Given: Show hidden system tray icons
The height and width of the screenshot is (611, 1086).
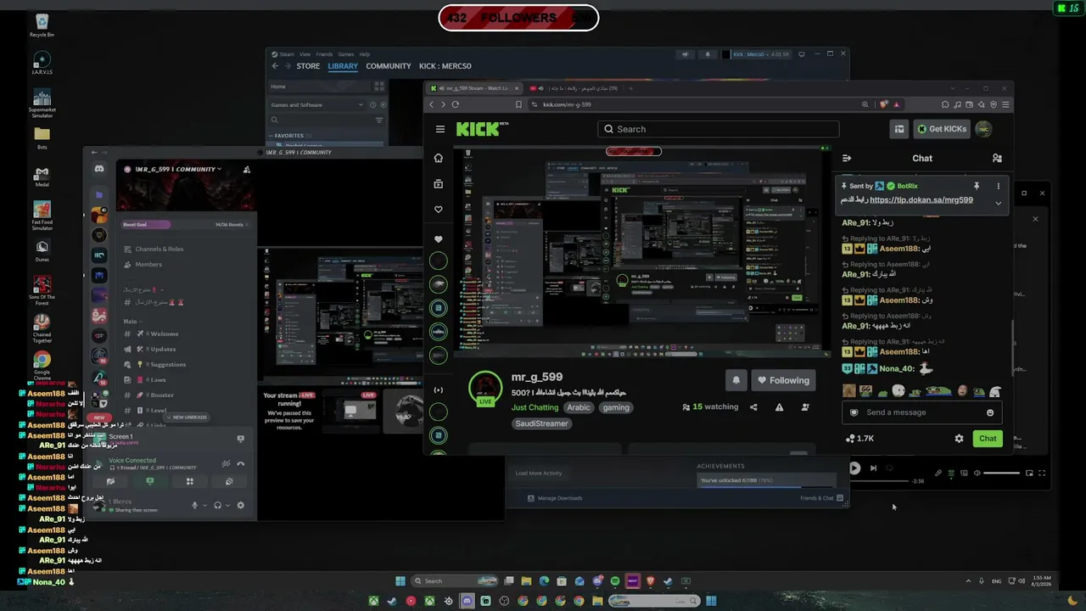Looking at the screenshot, I should [x=968, y=581].
